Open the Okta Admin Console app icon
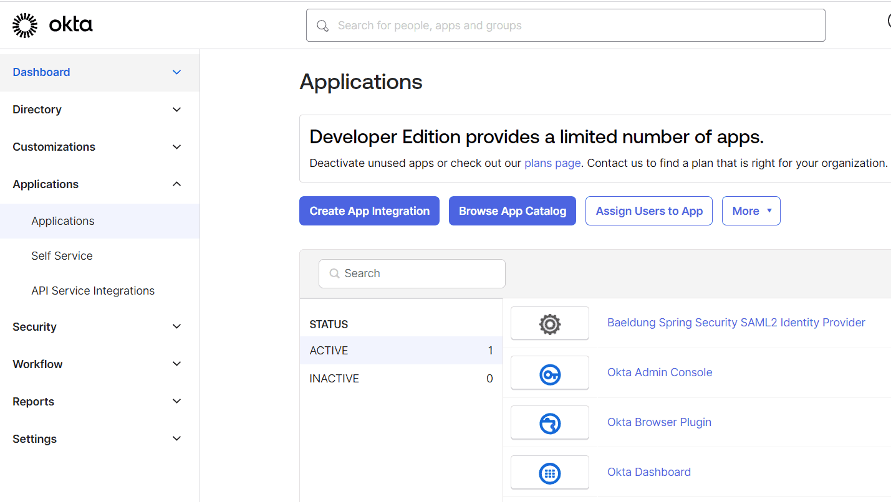 549,372
